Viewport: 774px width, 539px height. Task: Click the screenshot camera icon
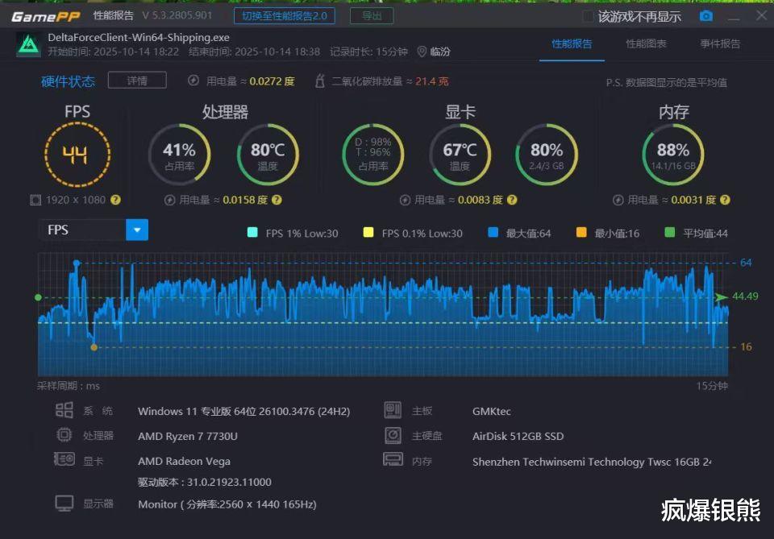pyautogui.click(x=706, y=16)
